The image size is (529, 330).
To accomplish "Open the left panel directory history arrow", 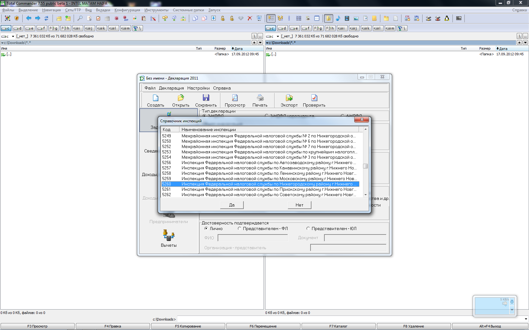I will (x=260, y=42).
